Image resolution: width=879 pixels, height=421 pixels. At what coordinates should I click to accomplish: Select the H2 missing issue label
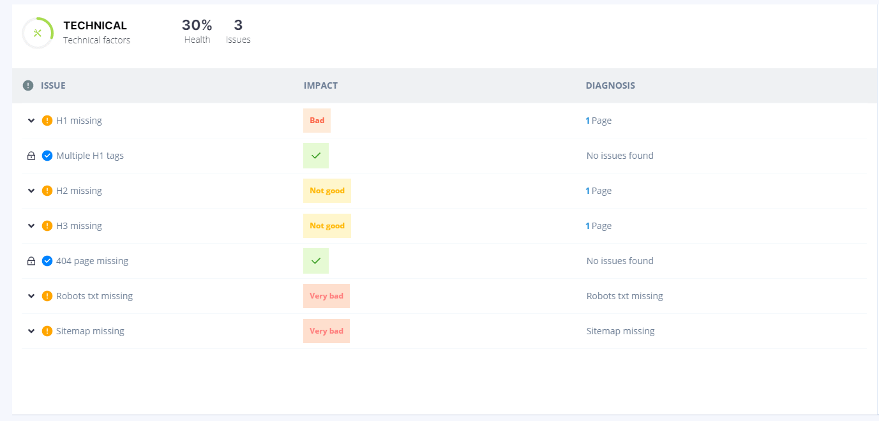79,191
